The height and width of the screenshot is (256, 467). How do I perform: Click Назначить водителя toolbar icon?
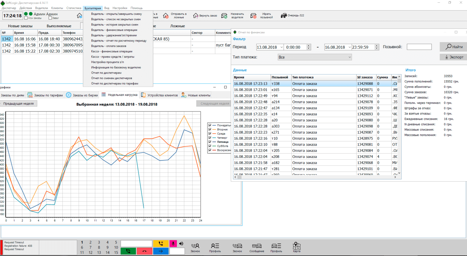point(224,16)
